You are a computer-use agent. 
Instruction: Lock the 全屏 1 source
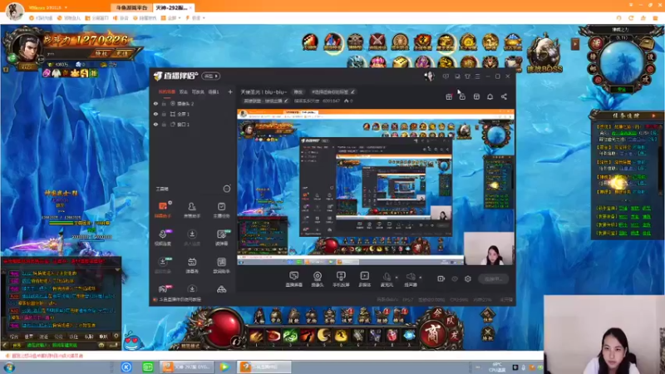(x=164, y=114)
